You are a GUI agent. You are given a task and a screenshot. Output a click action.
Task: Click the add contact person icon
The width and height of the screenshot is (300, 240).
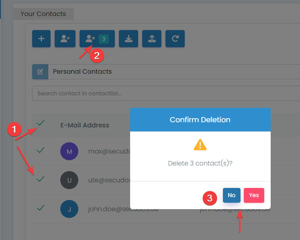coord(65,39)
